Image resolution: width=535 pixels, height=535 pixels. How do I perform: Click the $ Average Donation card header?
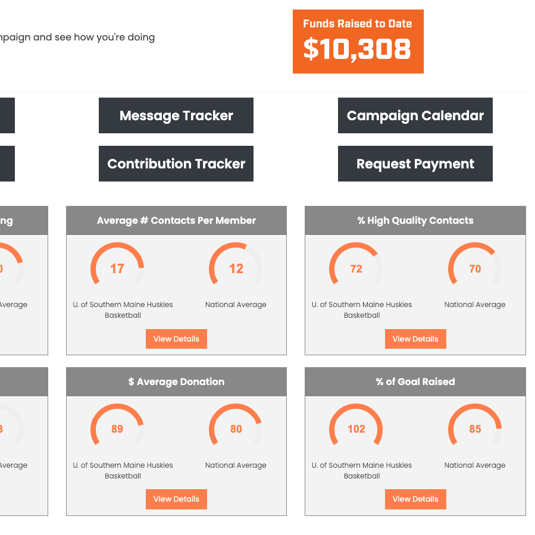coord(176,381)
